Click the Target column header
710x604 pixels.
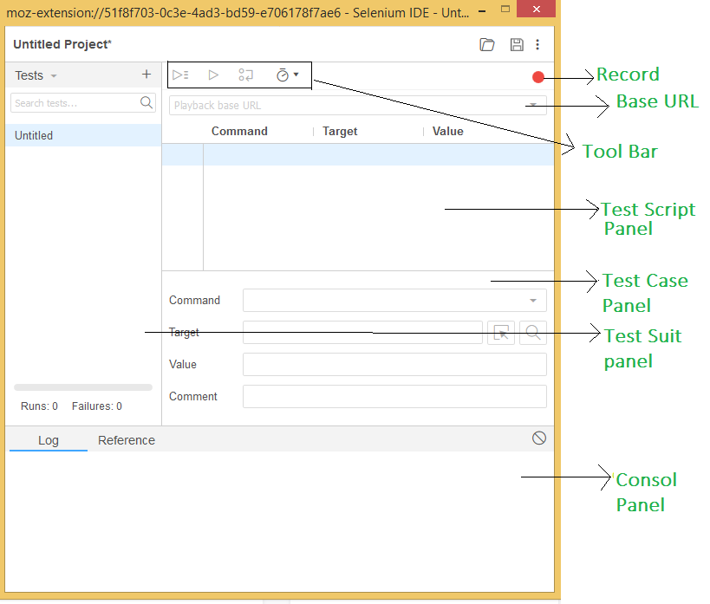point(340,132)
